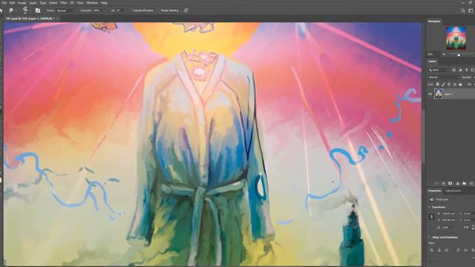Click the Navigator preview thumbnail
The height and width of the screenshot is (267, 475).
(x=456, y=38)
